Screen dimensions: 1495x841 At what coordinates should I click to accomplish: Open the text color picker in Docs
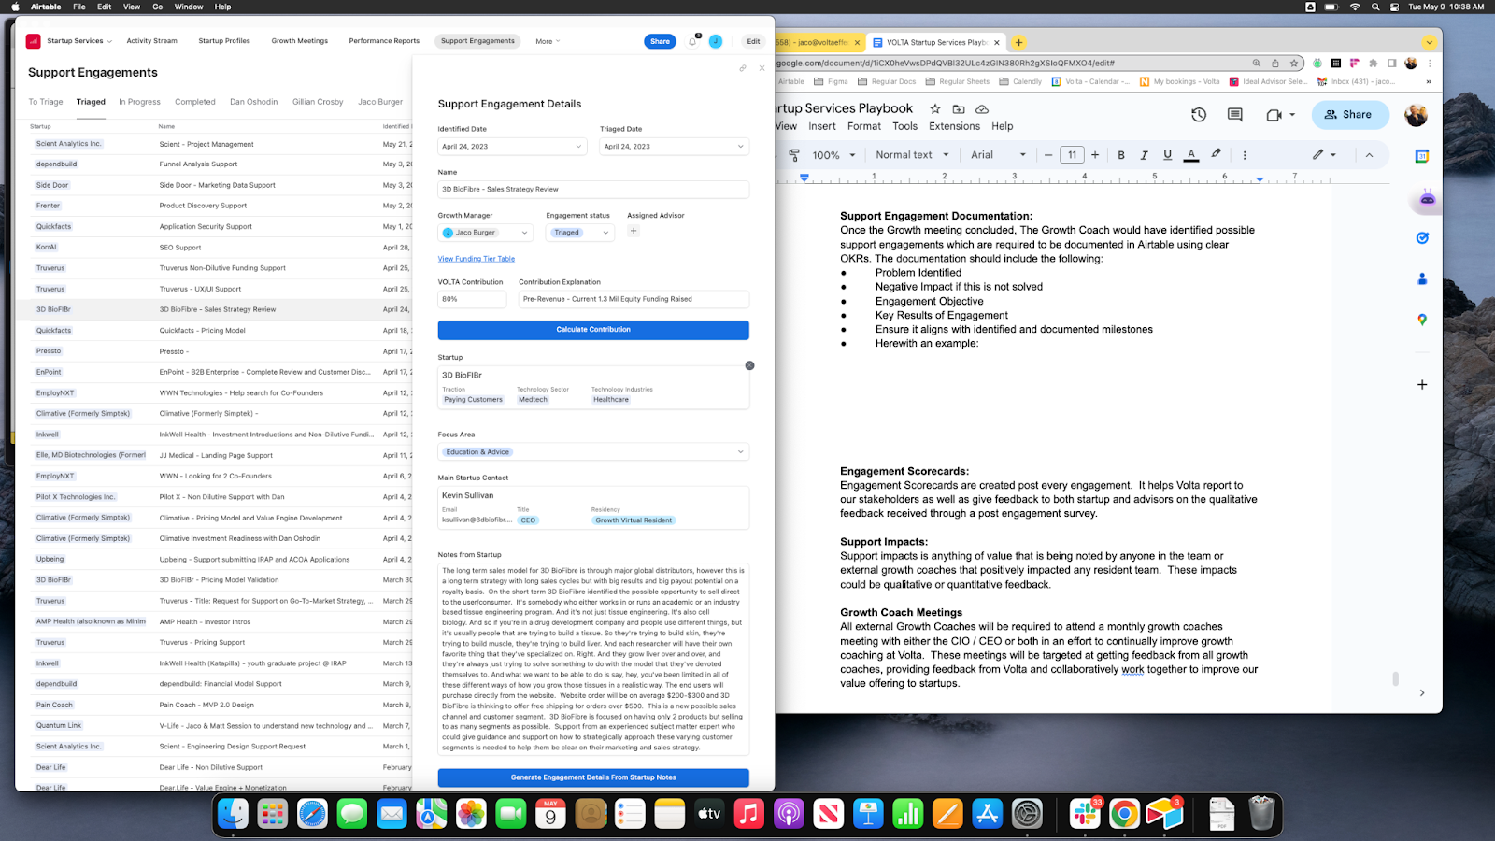point(1191,155)
